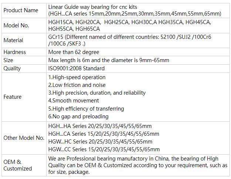Select the "ISO9001:2008 Standard" text
231x179 pixels.
tap(77, 68)
